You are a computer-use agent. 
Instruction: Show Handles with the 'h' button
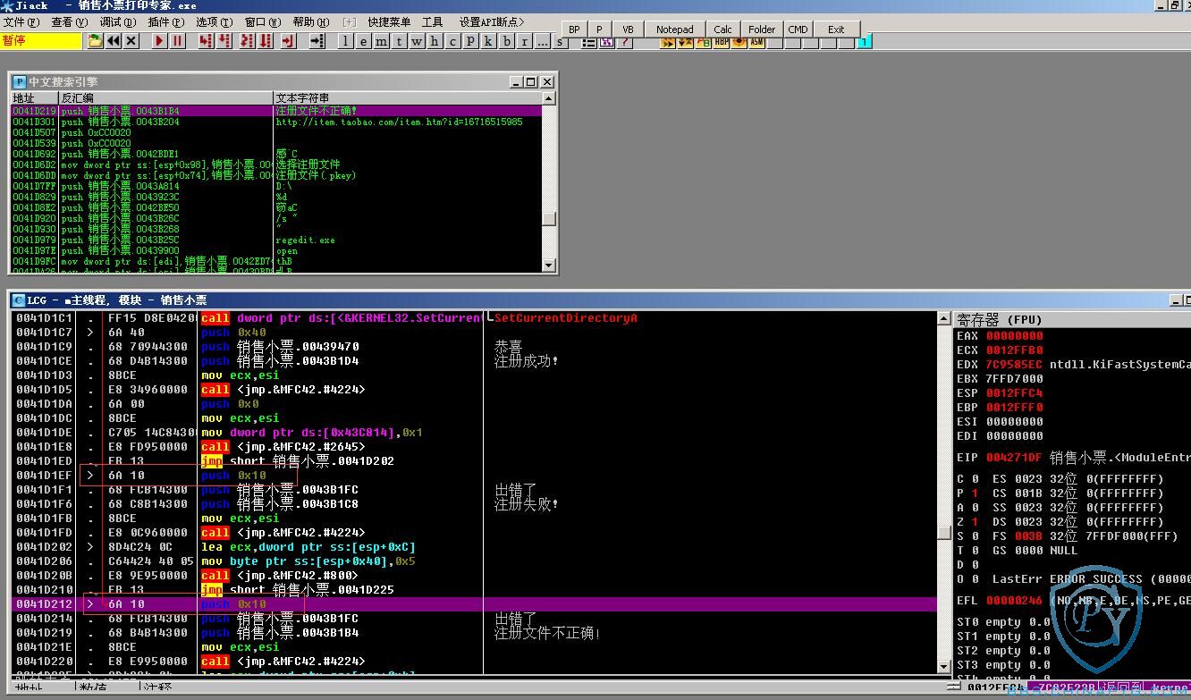click(435, 41)
